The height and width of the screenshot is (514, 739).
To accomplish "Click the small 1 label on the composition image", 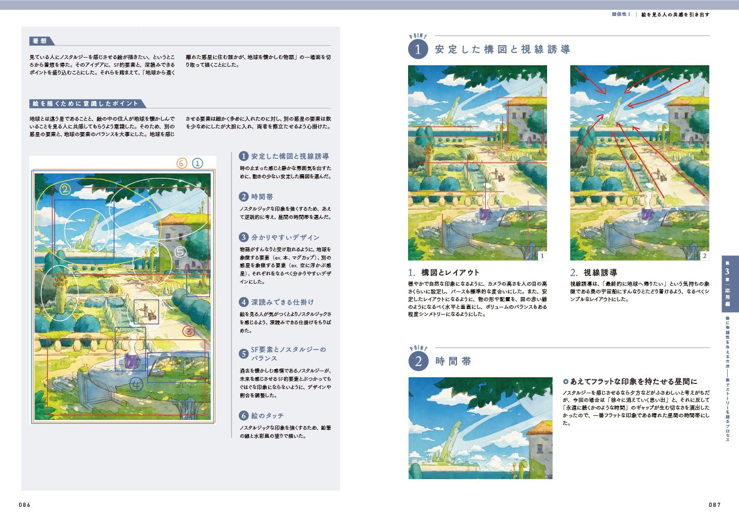I will point(542,255).
